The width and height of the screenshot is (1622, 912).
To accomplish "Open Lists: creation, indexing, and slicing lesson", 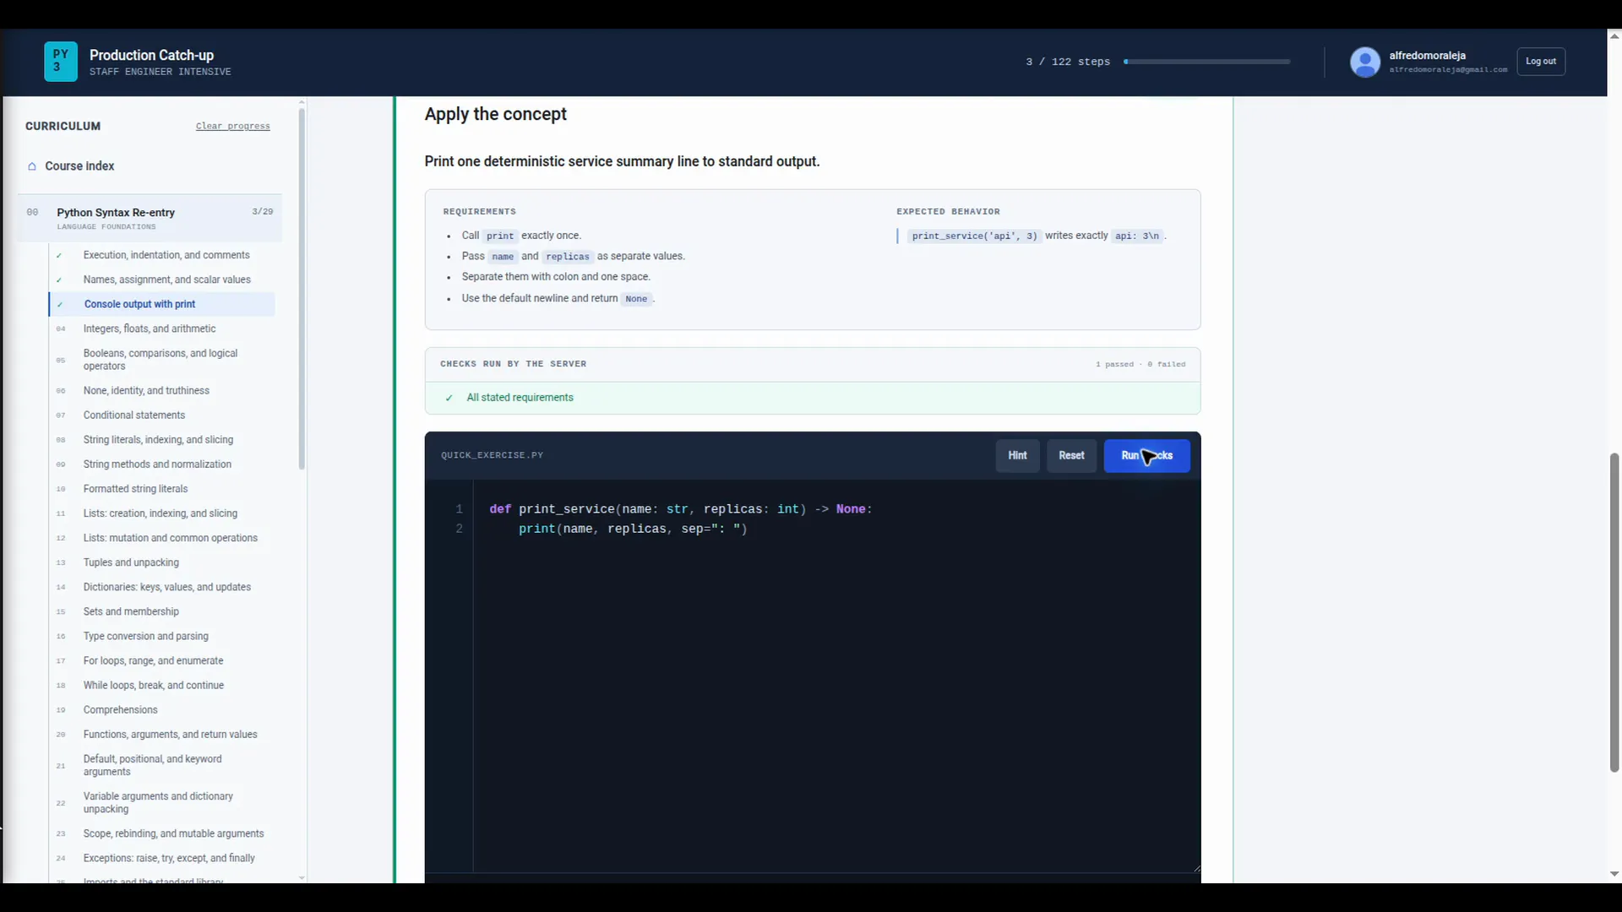I will 161,513.
